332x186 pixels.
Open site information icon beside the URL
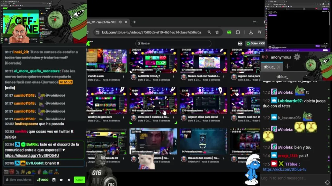click(x=97, y=32)
